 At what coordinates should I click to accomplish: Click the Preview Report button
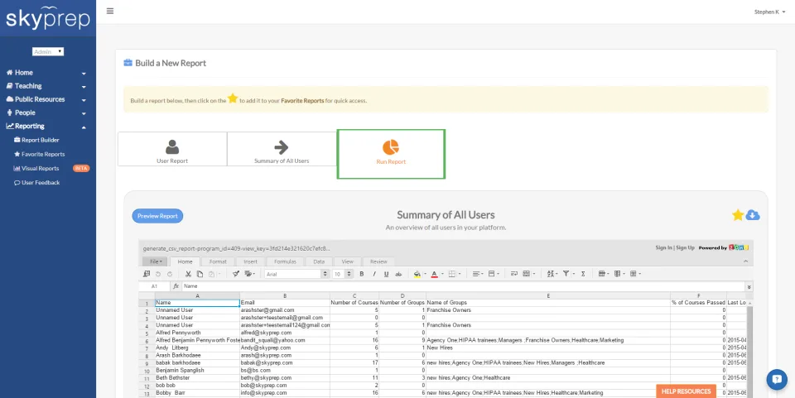[x=157, y=216]
